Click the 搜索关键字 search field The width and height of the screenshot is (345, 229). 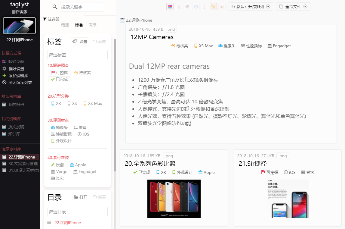coord(82,7)
